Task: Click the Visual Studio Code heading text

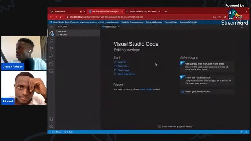Action: [x=136, y=44]
